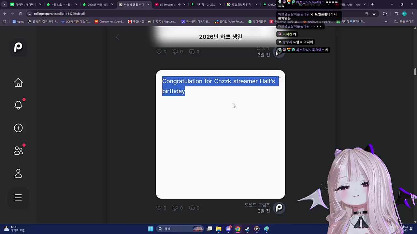Expand the hamburger menu at bottom of sidebar

pos(18,198)
